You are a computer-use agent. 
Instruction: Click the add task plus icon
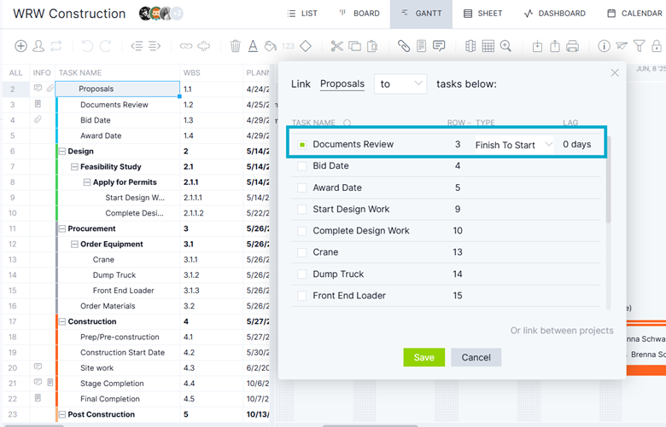pos(21,46)
